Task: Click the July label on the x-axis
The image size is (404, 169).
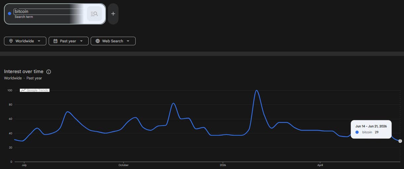Action: click(24, 165)
